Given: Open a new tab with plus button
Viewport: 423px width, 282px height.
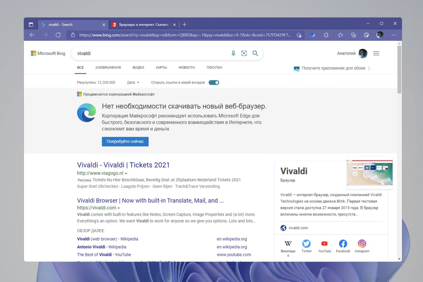Looking at the screenshot, I should (x=184, y=25).
